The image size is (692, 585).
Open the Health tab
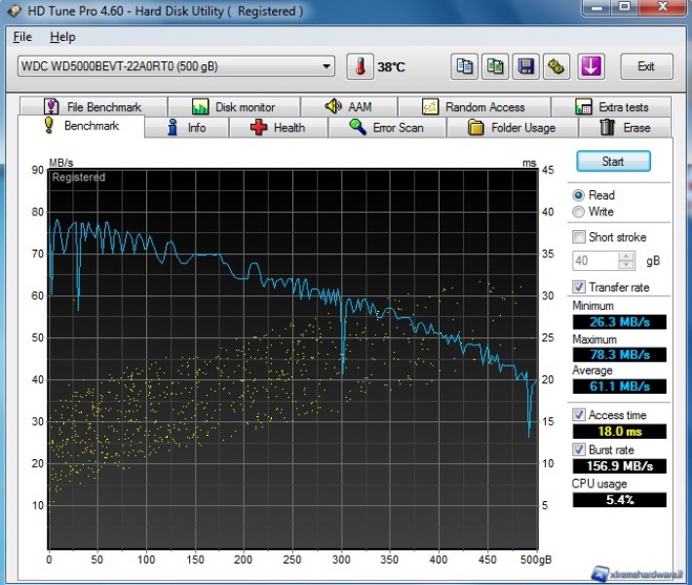[278, 128]
